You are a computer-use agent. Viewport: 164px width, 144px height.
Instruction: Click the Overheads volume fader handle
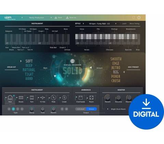tap(77, 97)
